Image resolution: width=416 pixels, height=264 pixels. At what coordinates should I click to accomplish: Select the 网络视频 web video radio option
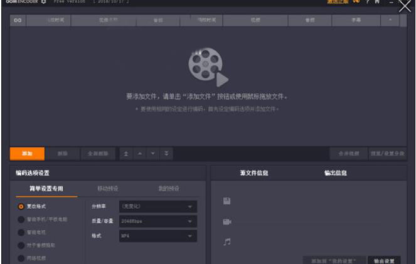pyautogui.click(x=21, y=258)
